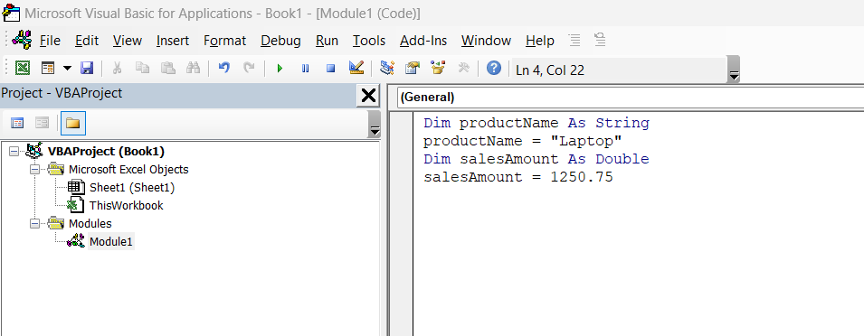Toggle Design Mode icon

356,68
